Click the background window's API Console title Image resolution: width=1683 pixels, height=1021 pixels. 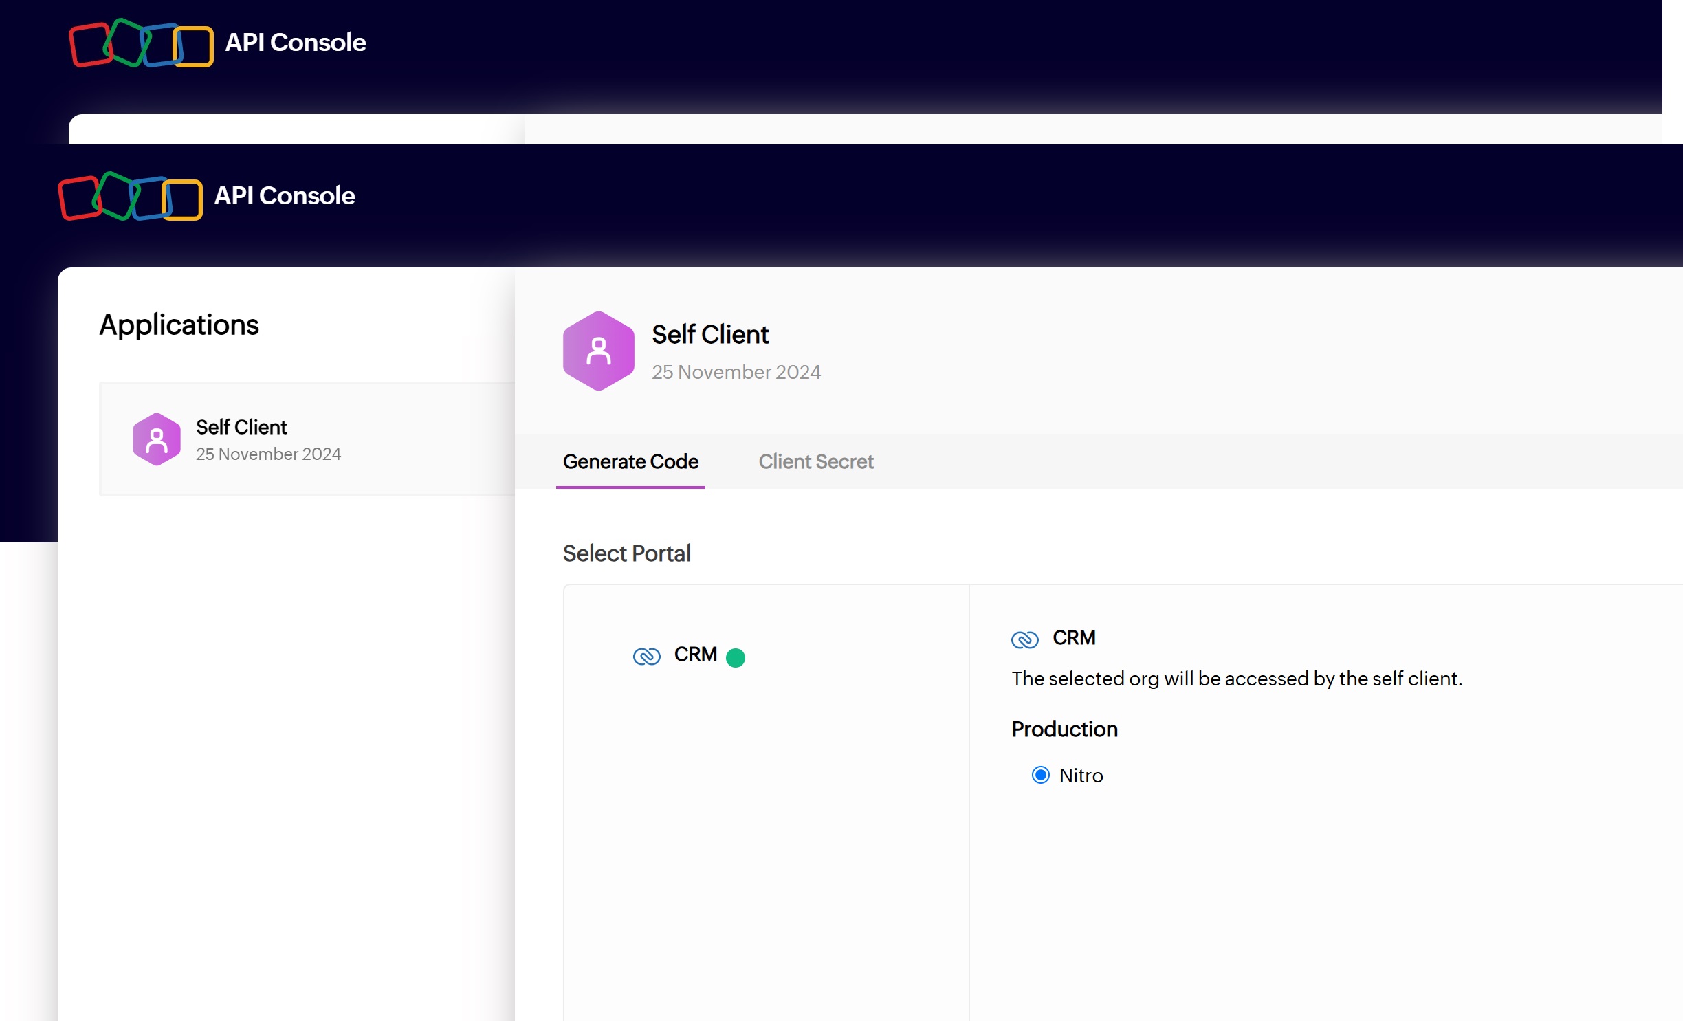coord(296,43)
